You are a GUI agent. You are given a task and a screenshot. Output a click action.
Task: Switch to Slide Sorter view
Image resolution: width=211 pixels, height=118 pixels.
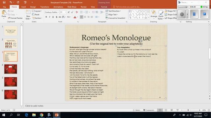(x=166, y=110)
